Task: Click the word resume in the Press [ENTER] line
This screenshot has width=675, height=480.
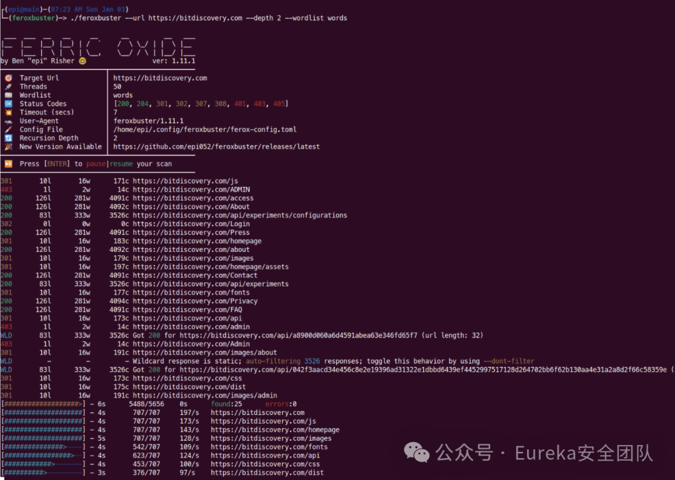Action: (121, 164)
